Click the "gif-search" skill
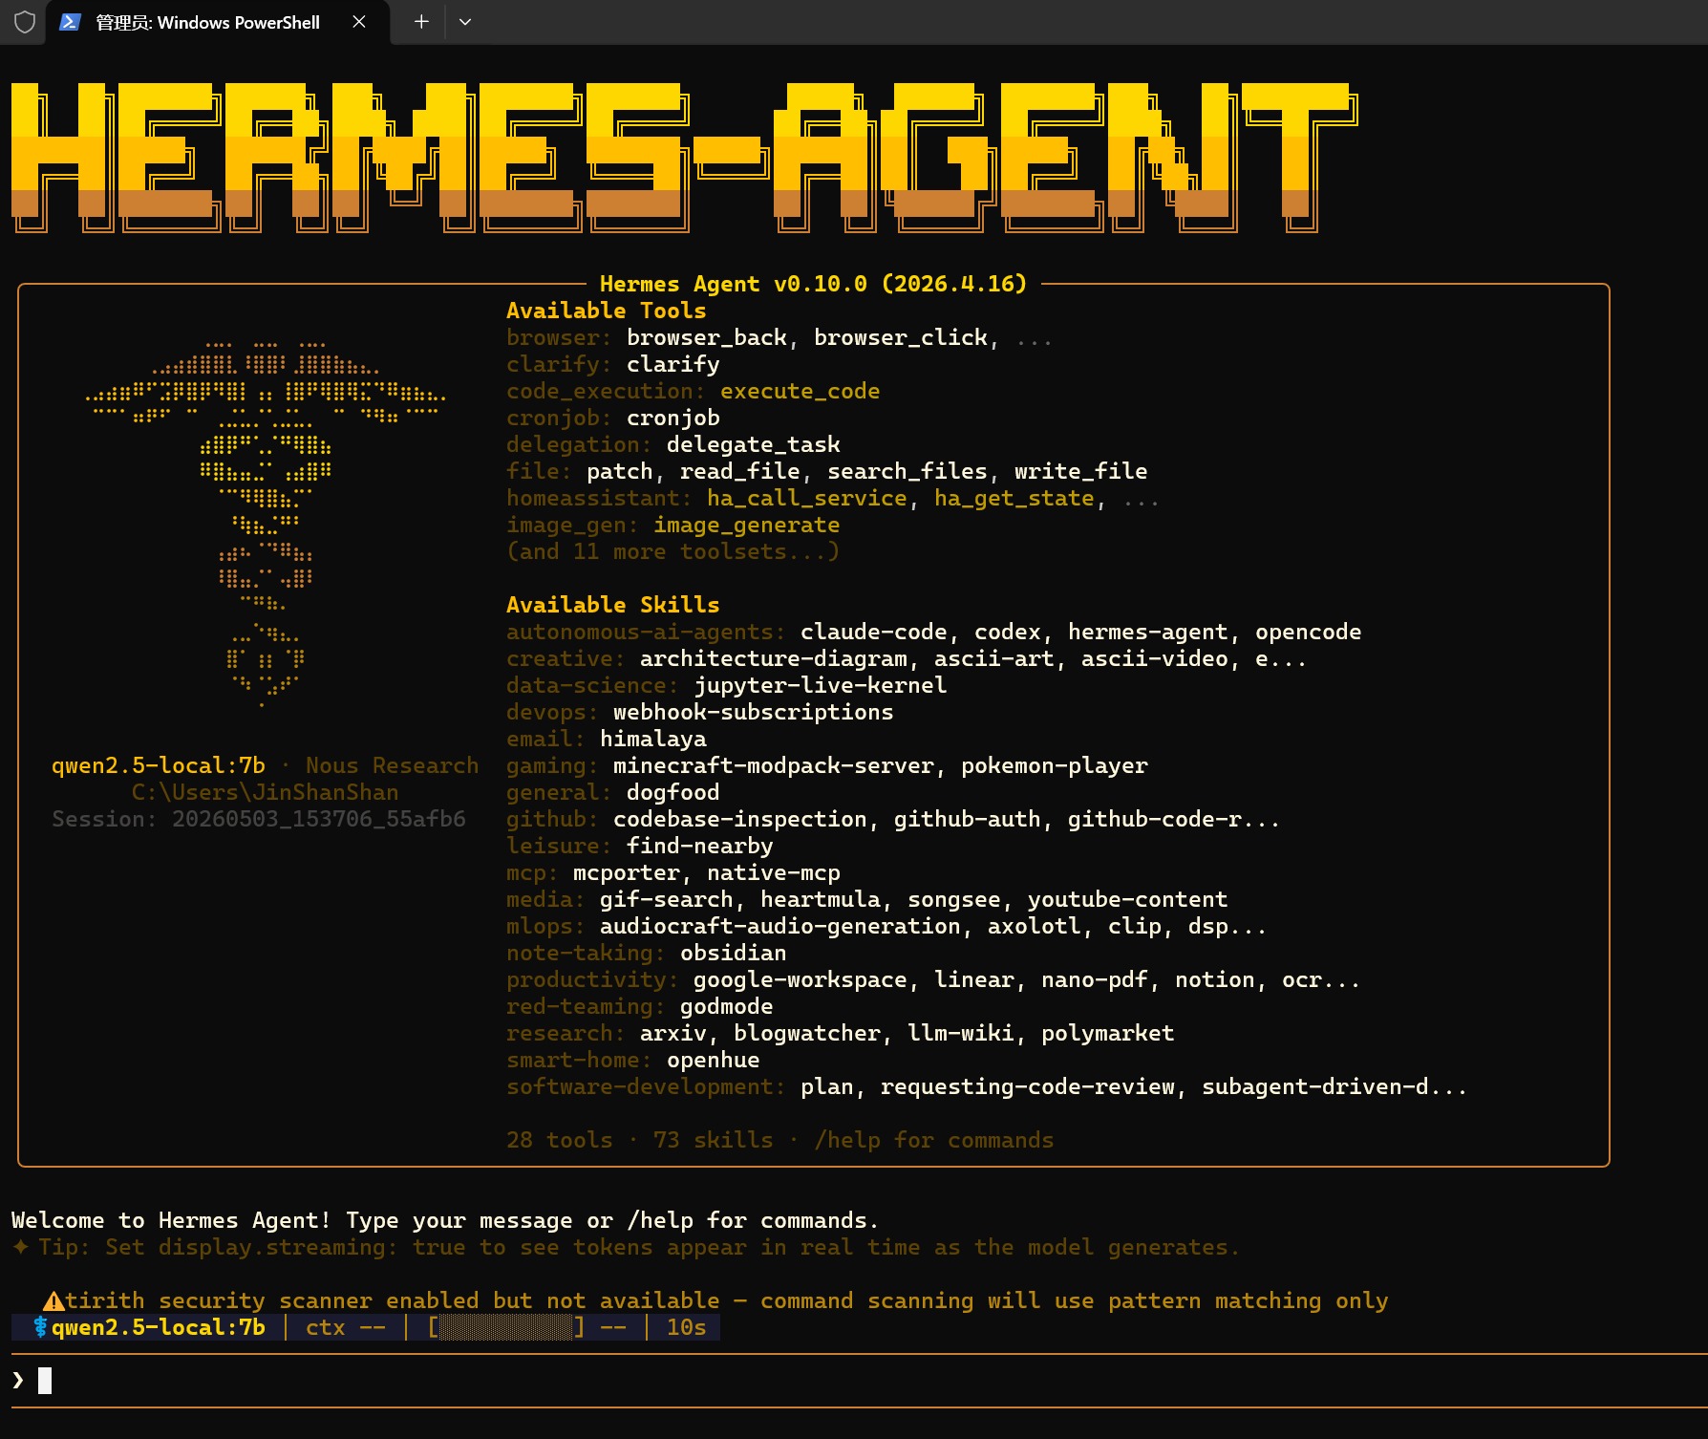The height and width of the screenshot is (1439, 1708). (x=667, y=899)
